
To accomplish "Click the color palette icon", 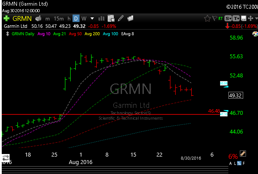I will click(x=255, y=34).
